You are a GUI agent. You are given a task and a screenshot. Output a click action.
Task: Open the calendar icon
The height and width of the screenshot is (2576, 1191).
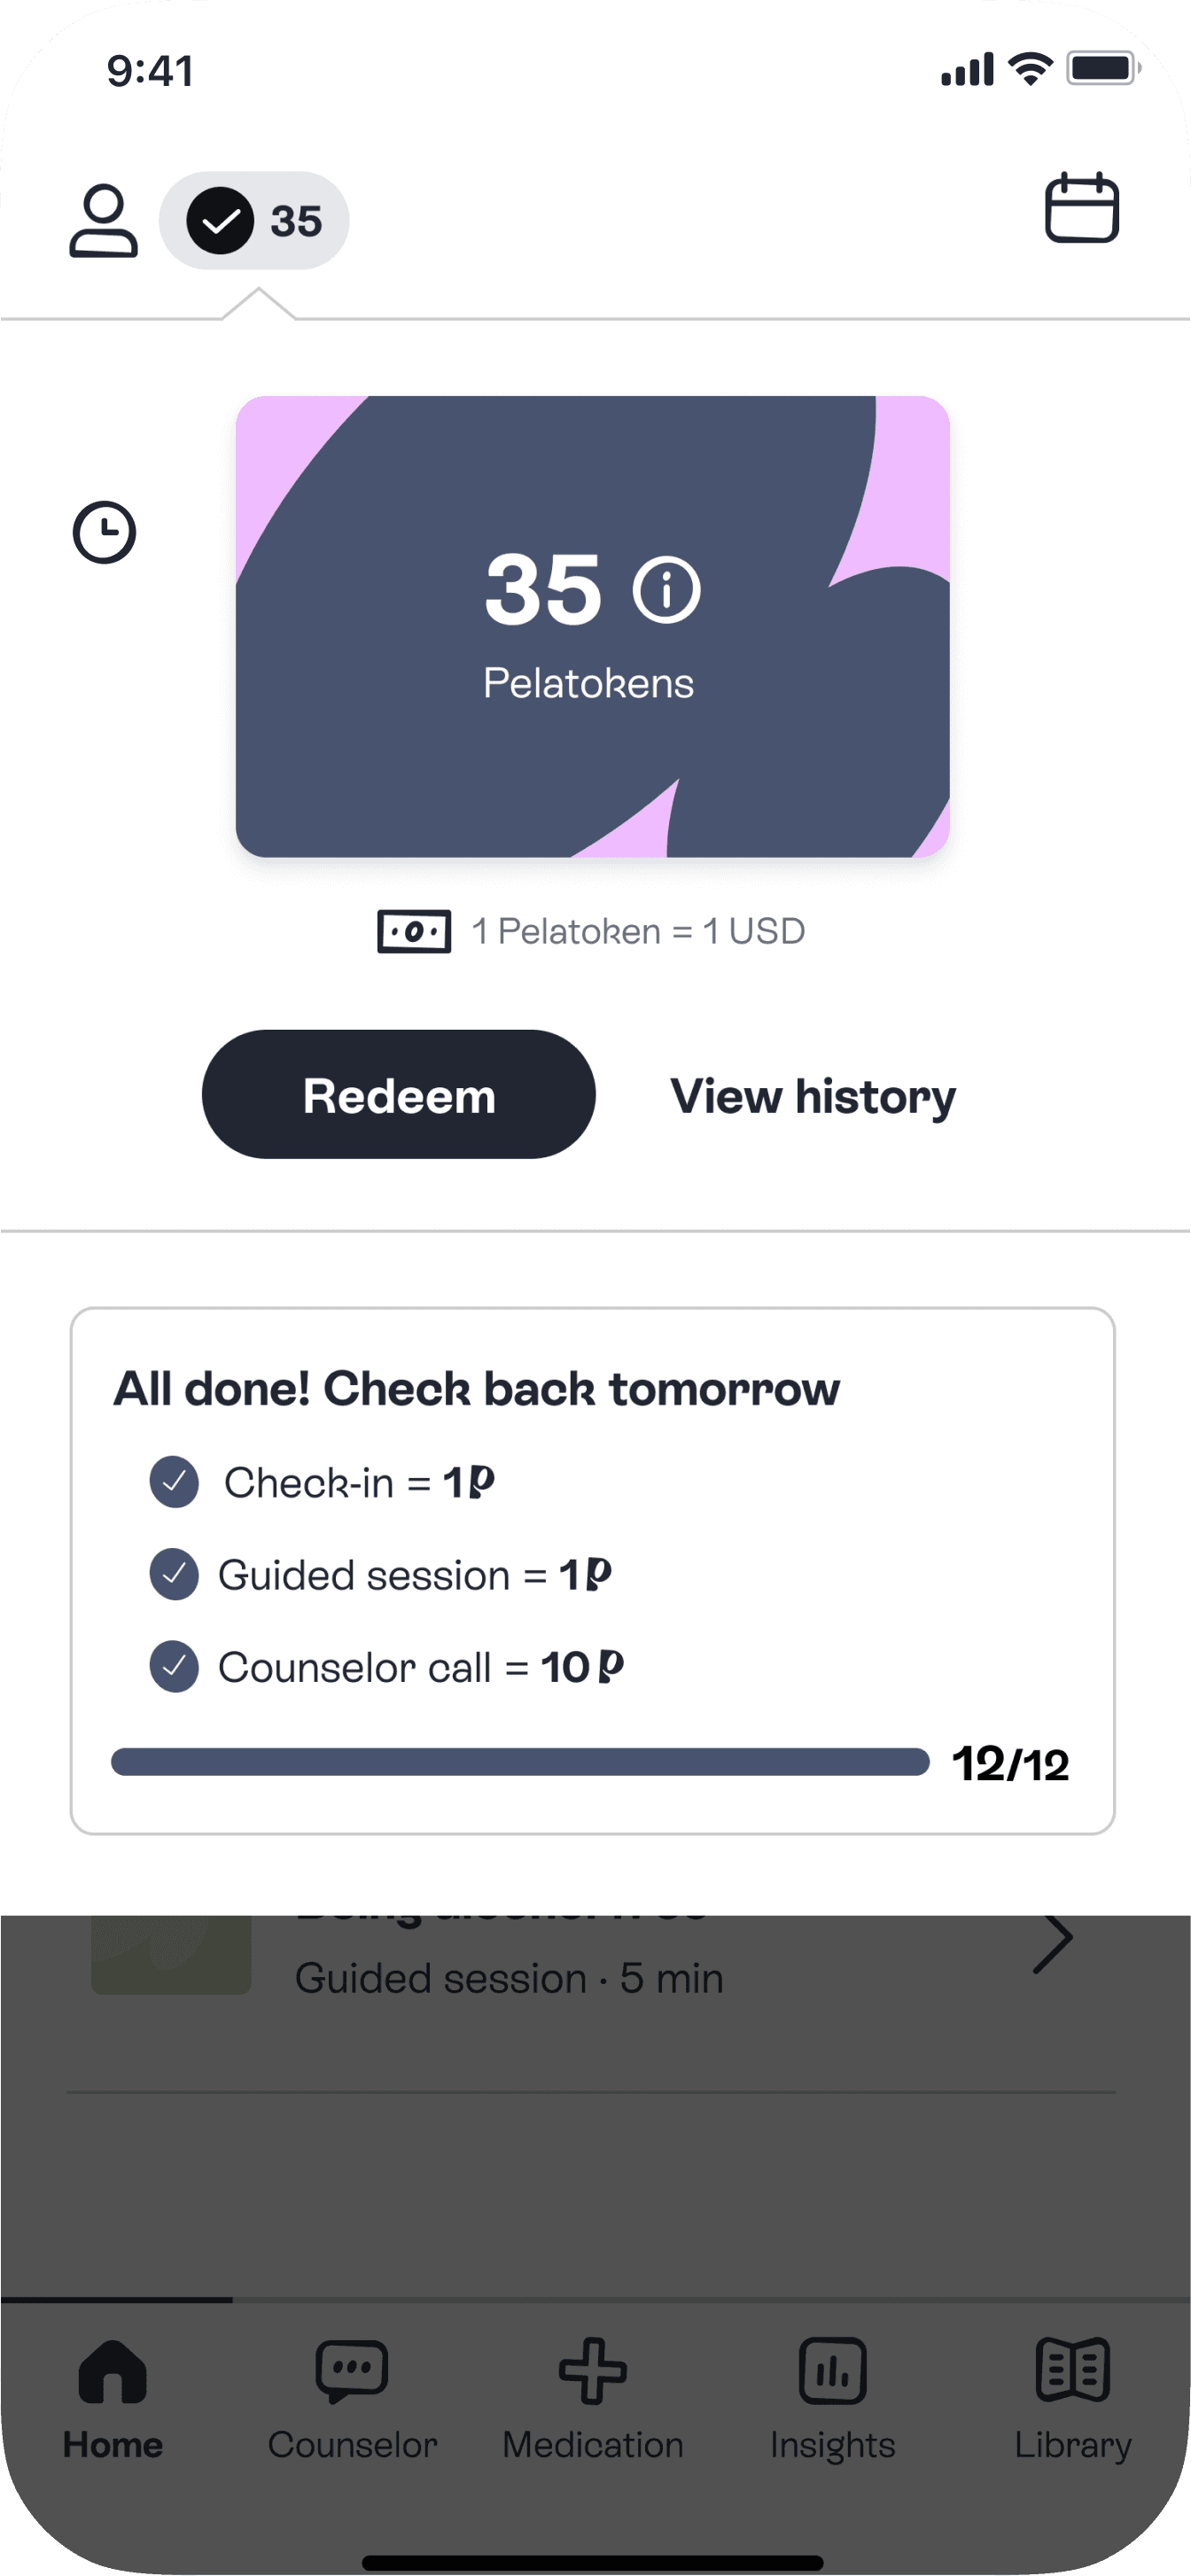1081,208
